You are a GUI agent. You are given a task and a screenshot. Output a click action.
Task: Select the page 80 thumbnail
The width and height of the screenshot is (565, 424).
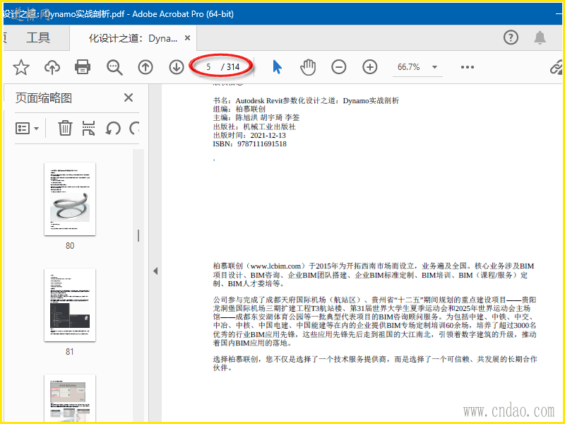[70, 199]
